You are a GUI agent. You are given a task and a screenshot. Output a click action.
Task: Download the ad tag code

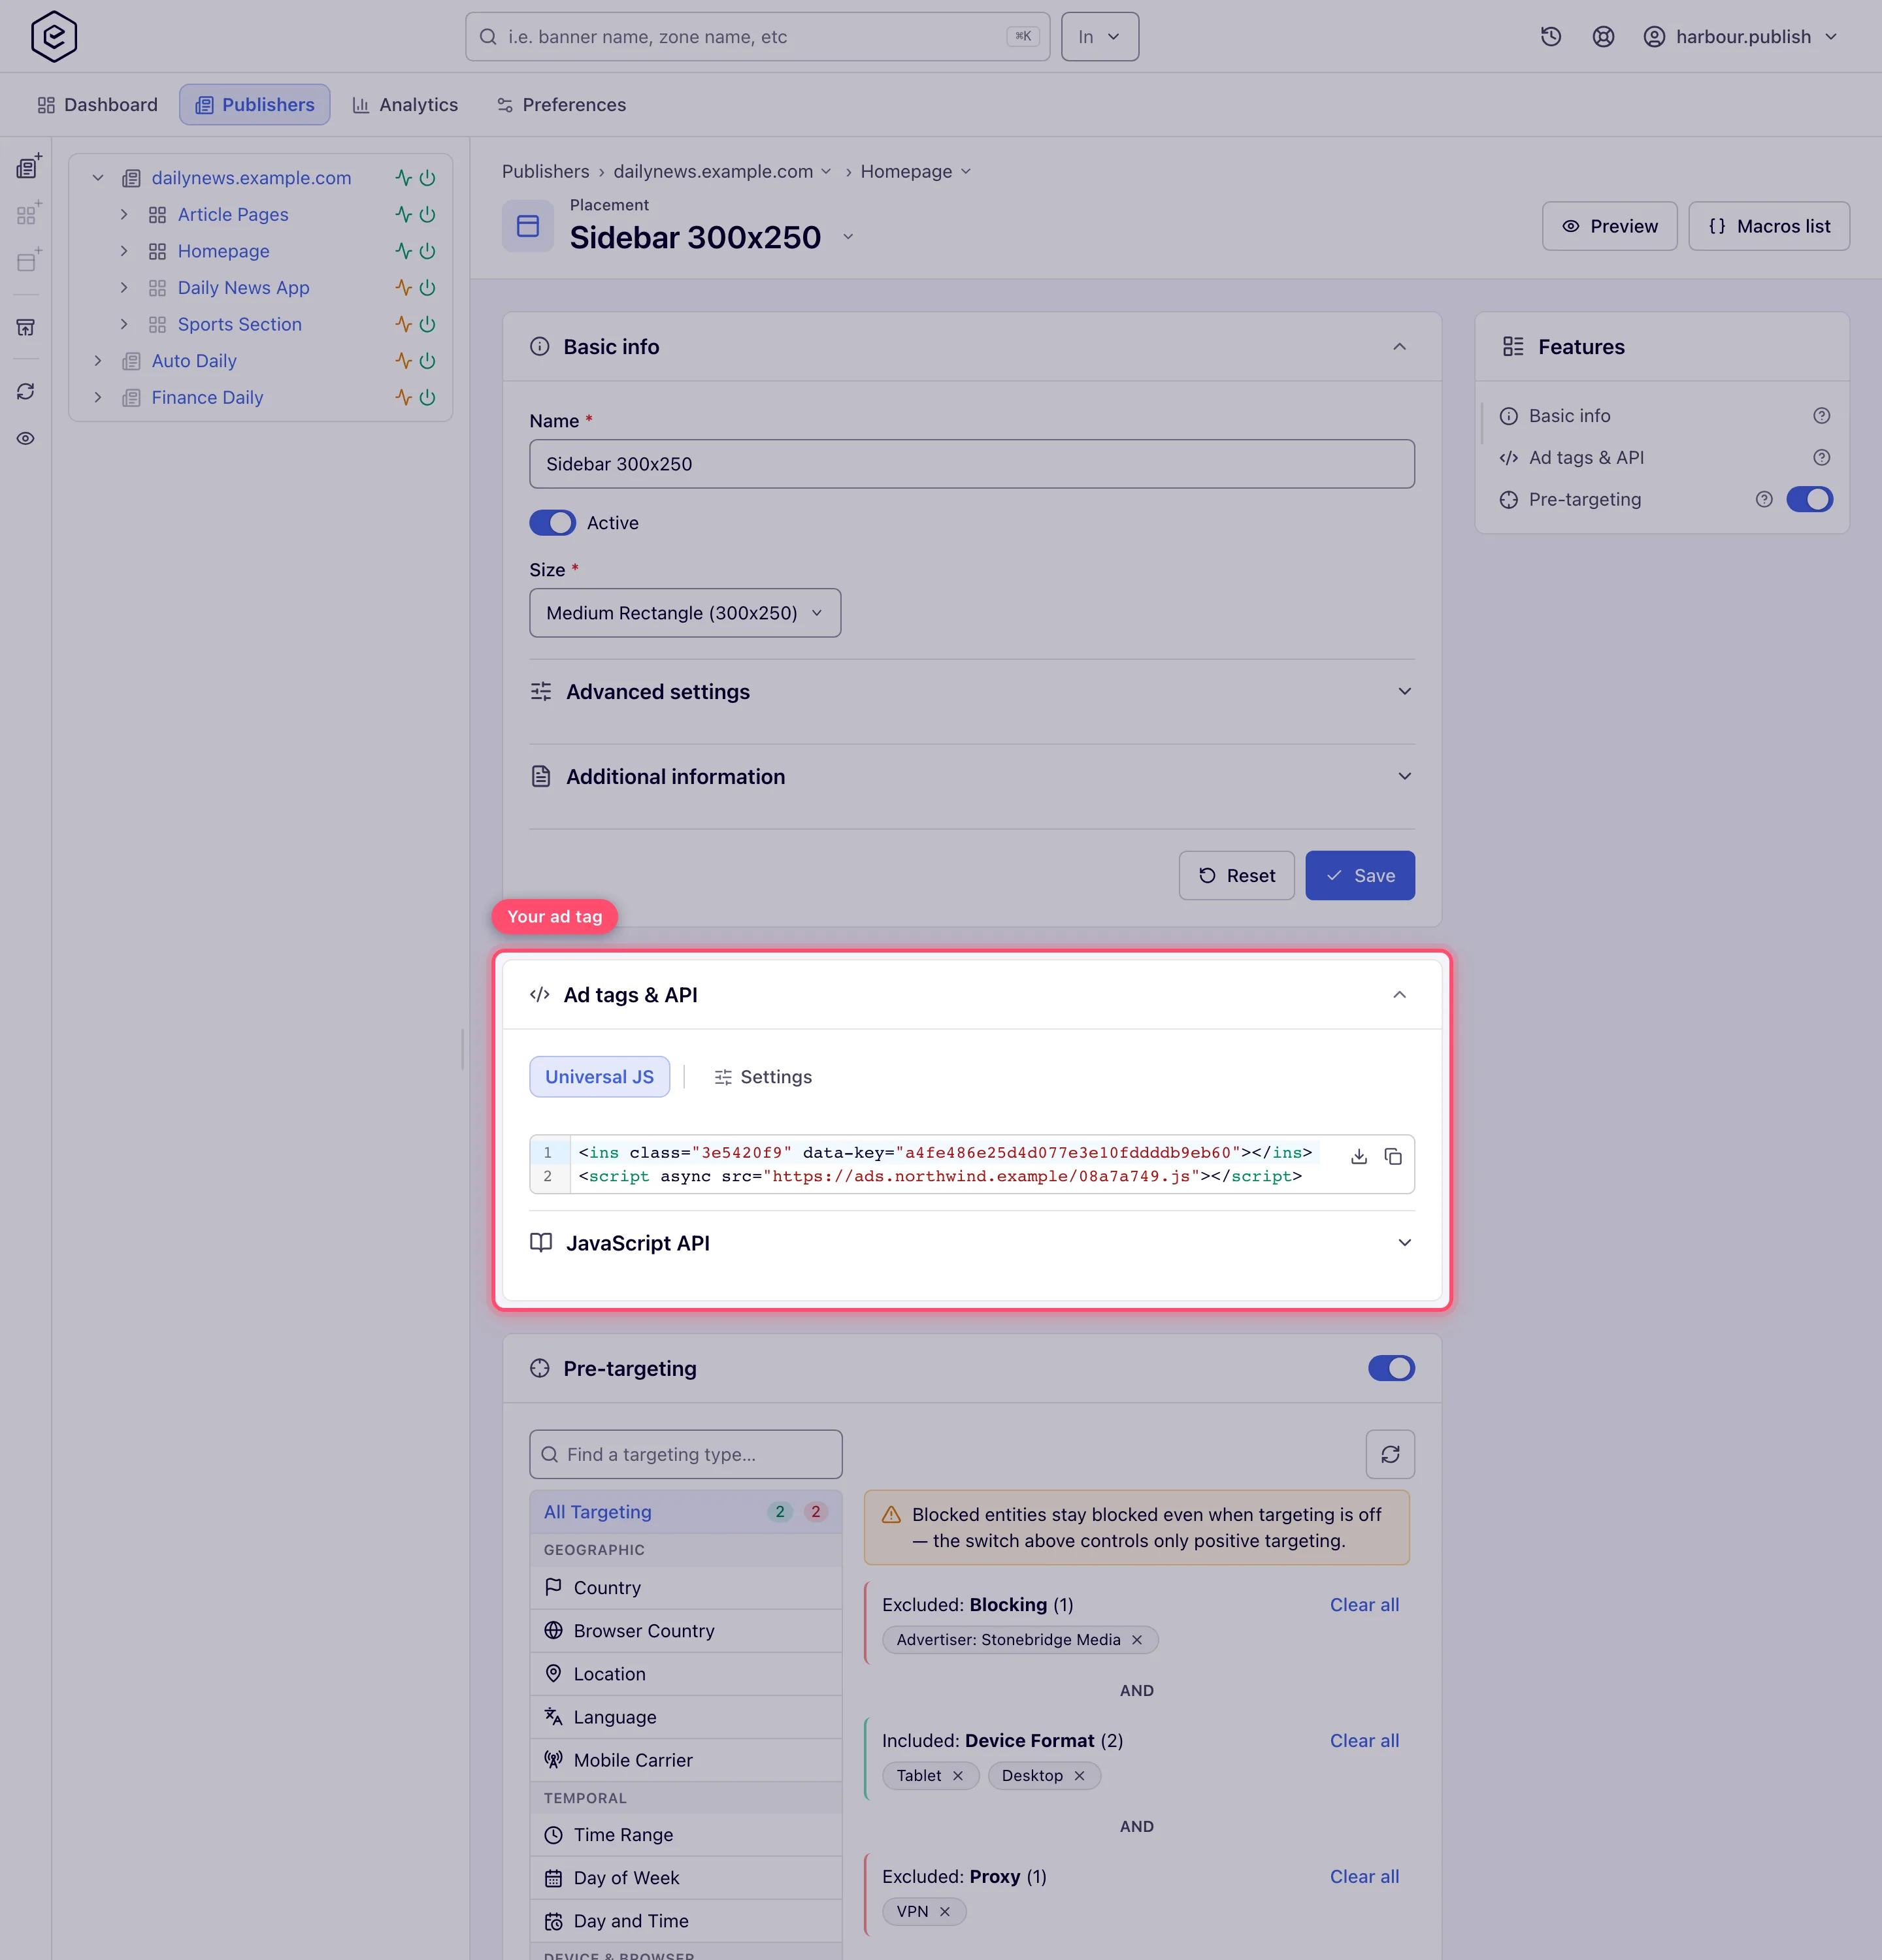[1359, 1157]
